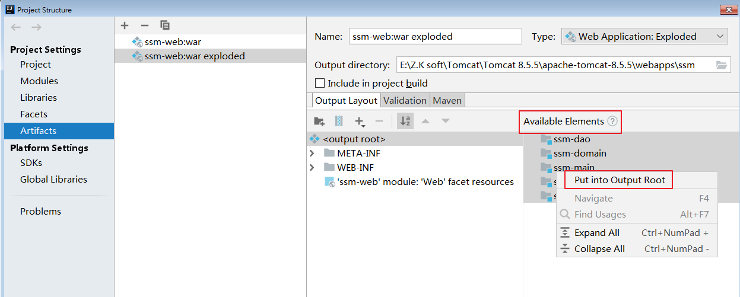
Task: Choose Put into Output Root
Action: (620, 180)
